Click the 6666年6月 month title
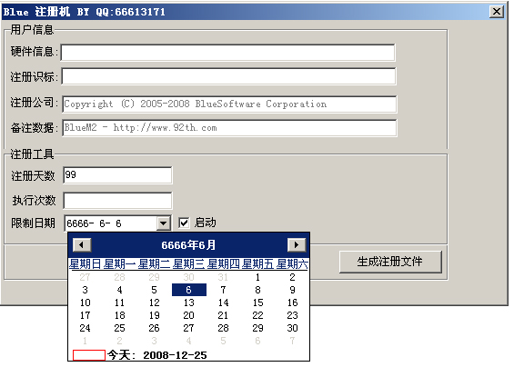This screenshot has height=367, width=514. pyautogui.click(x=188, y=245)
